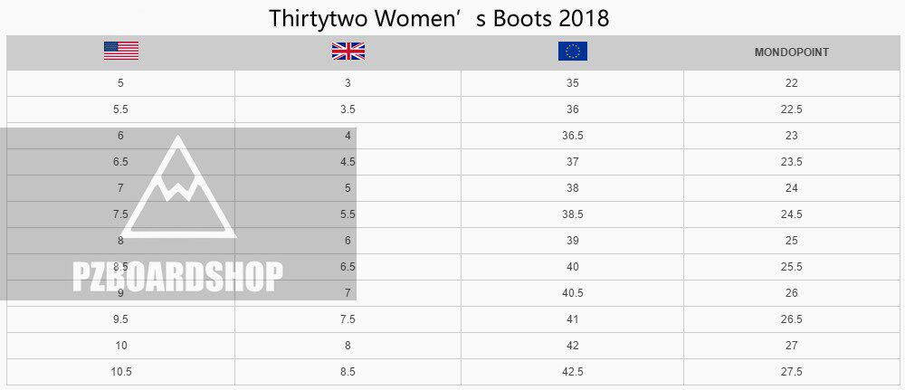Viewport: 905px width, 390px height.
Task: Select EU size 38.5 cell
Action: (x=572, y=214)
